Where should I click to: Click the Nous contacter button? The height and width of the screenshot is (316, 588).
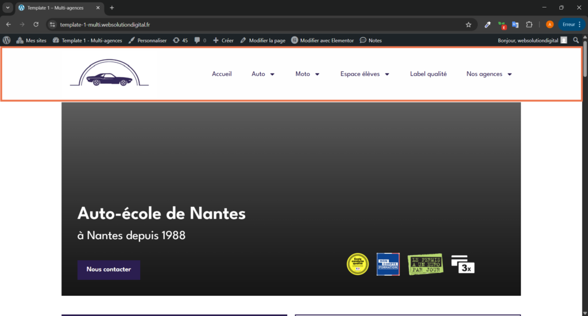pos(109,269)
